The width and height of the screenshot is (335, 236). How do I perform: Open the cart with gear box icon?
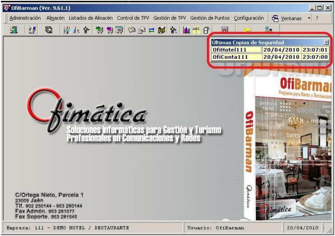119,30
